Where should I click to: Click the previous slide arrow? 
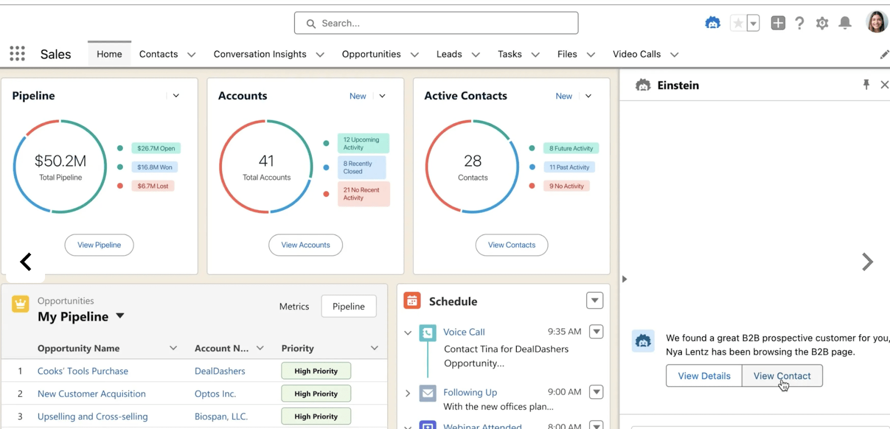[26, 262]
